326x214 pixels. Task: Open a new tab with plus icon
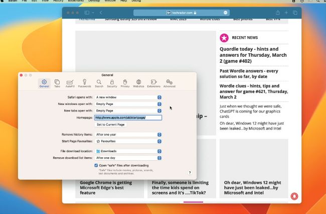[x=286, y=13]
